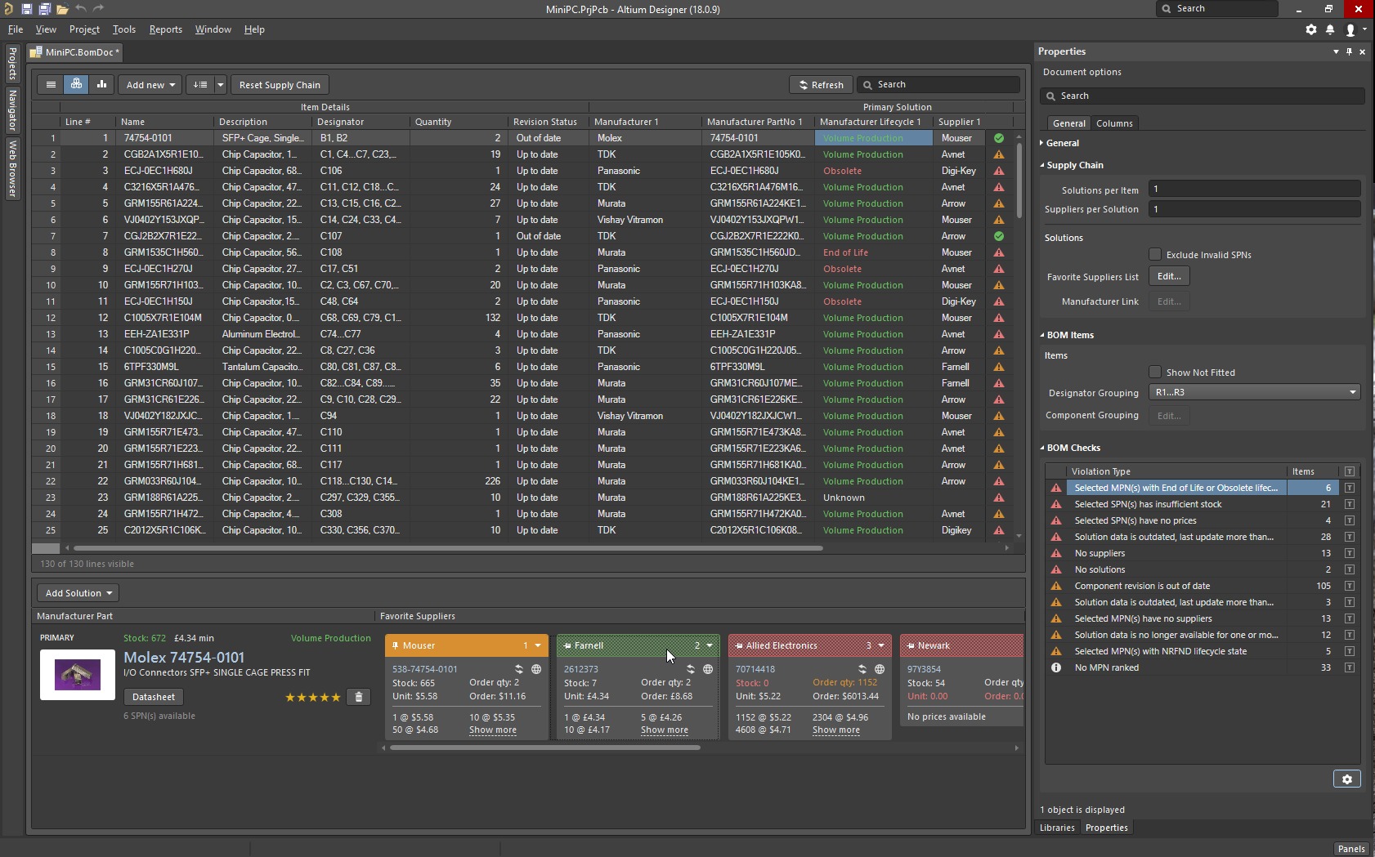Click Show more link in Allied Electronics card
This screenshot has width=1375, height=857.
pos(835,730)
